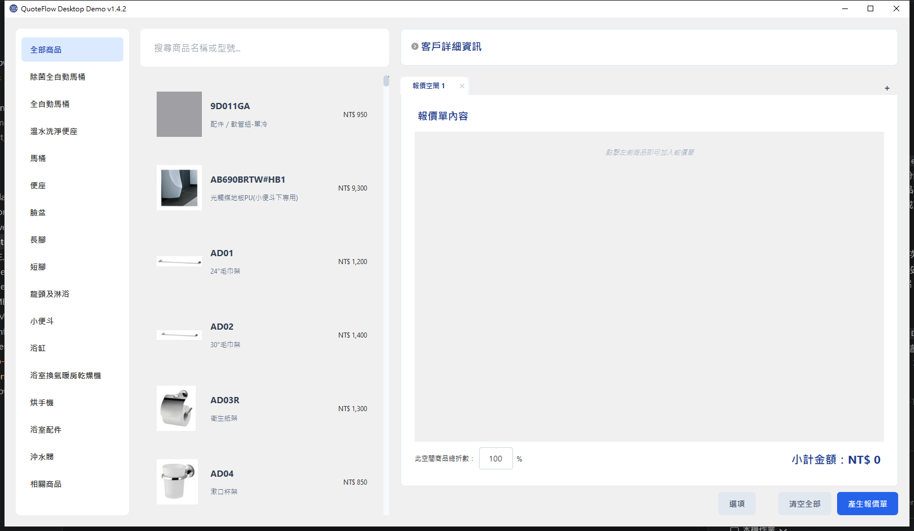Select the AD04 product name

tap(222, 474)
